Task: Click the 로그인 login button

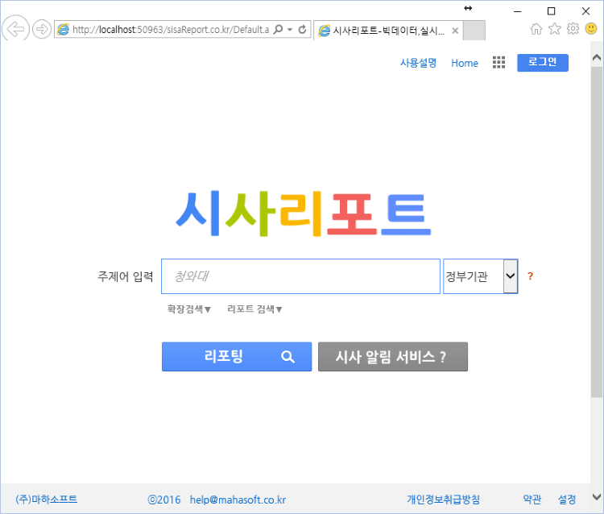Action: click(542, 63)
